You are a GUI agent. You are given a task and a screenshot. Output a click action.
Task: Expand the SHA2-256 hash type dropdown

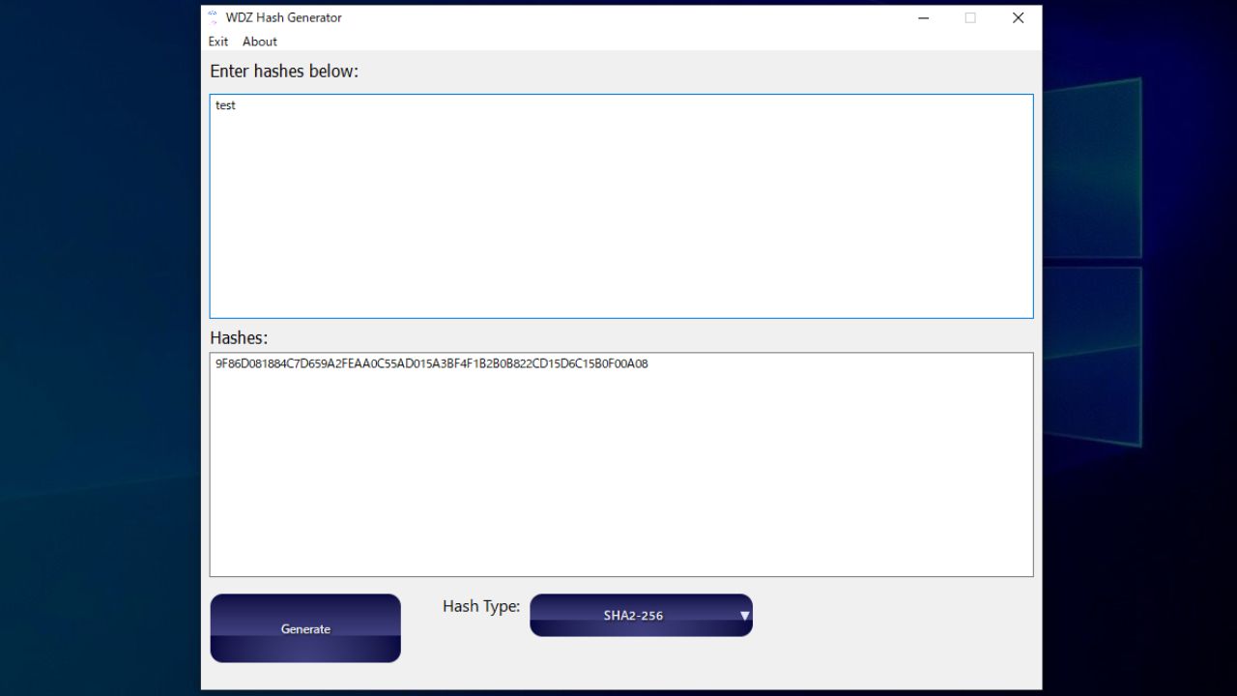point(641,615)
